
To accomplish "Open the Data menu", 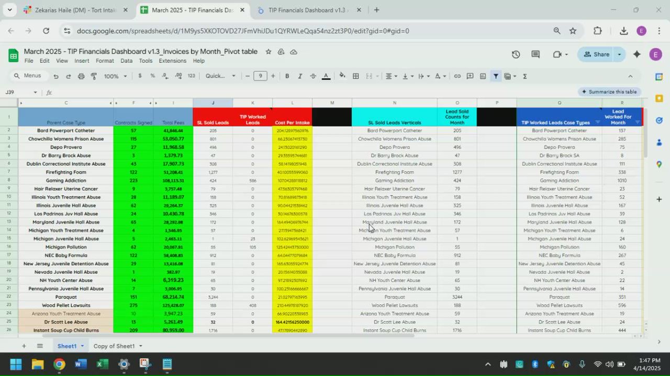I will pos(126,61).
